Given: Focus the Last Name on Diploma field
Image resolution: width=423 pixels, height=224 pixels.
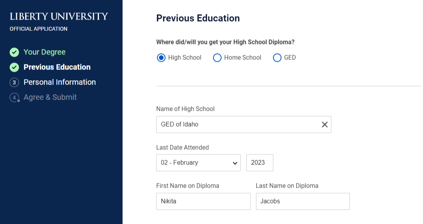Looking at the screenshot, I should point(303,201).
